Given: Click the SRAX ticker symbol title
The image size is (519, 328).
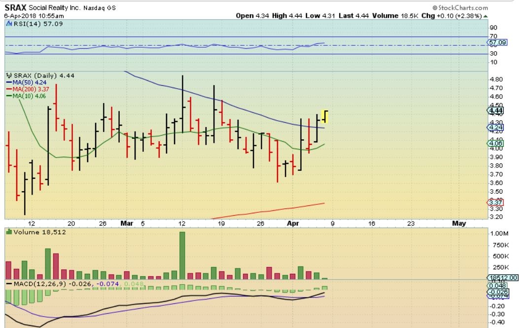Looking at the screenshot, I should (16, 8).
